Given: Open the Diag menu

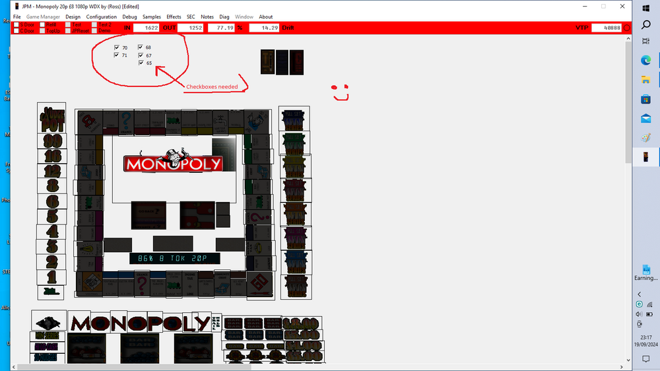Looking at the screenshot, I should [x=224, y=17].
